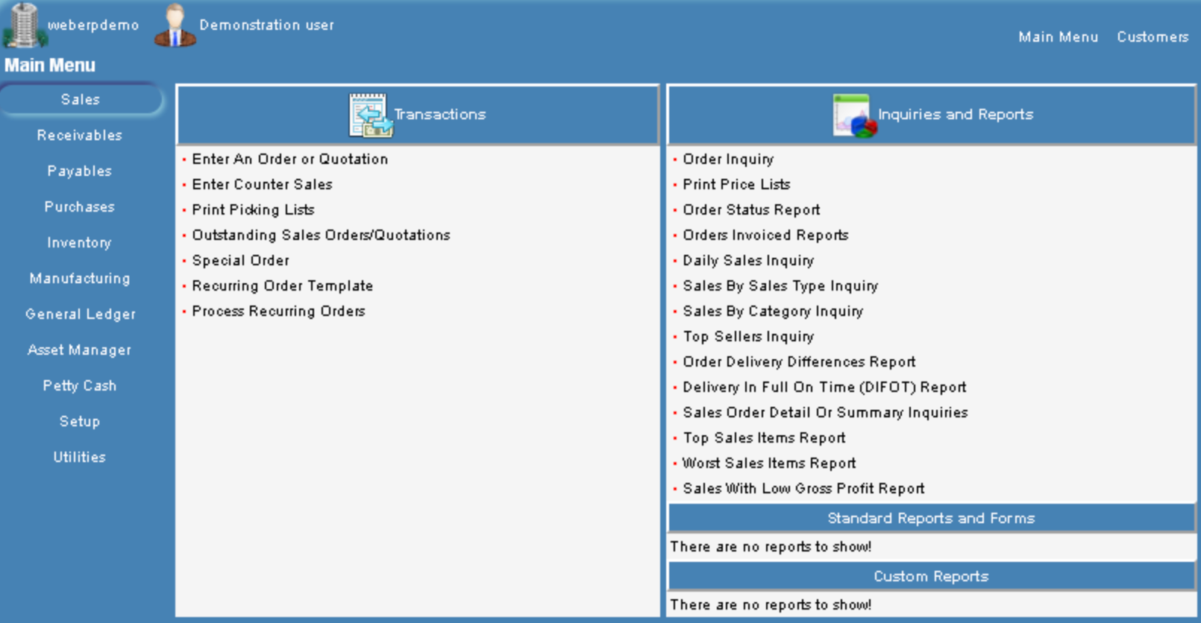Open Process Recurring Orders
1201x623 pixels.
coord(278,311)
